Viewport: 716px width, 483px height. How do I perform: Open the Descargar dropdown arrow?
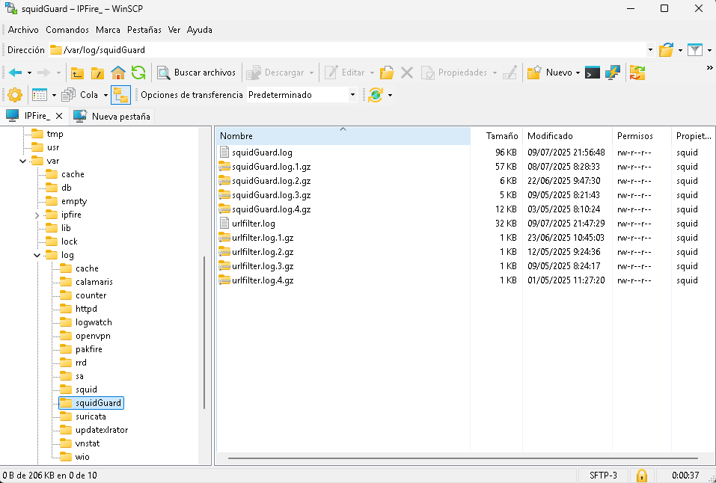coord(311,73)
